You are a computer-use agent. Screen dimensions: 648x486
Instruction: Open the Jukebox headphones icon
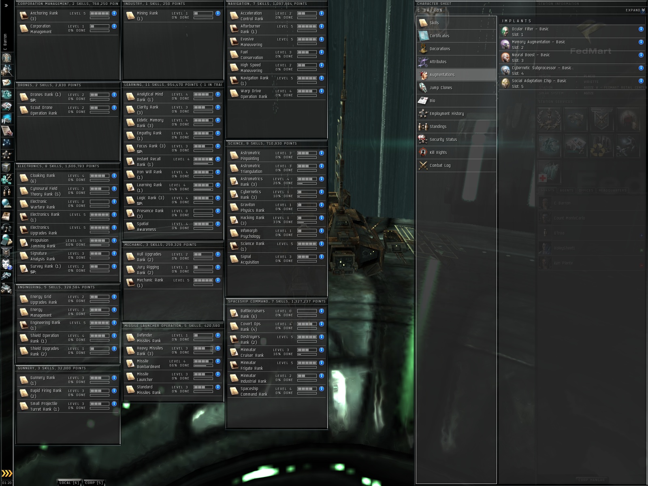6,228
